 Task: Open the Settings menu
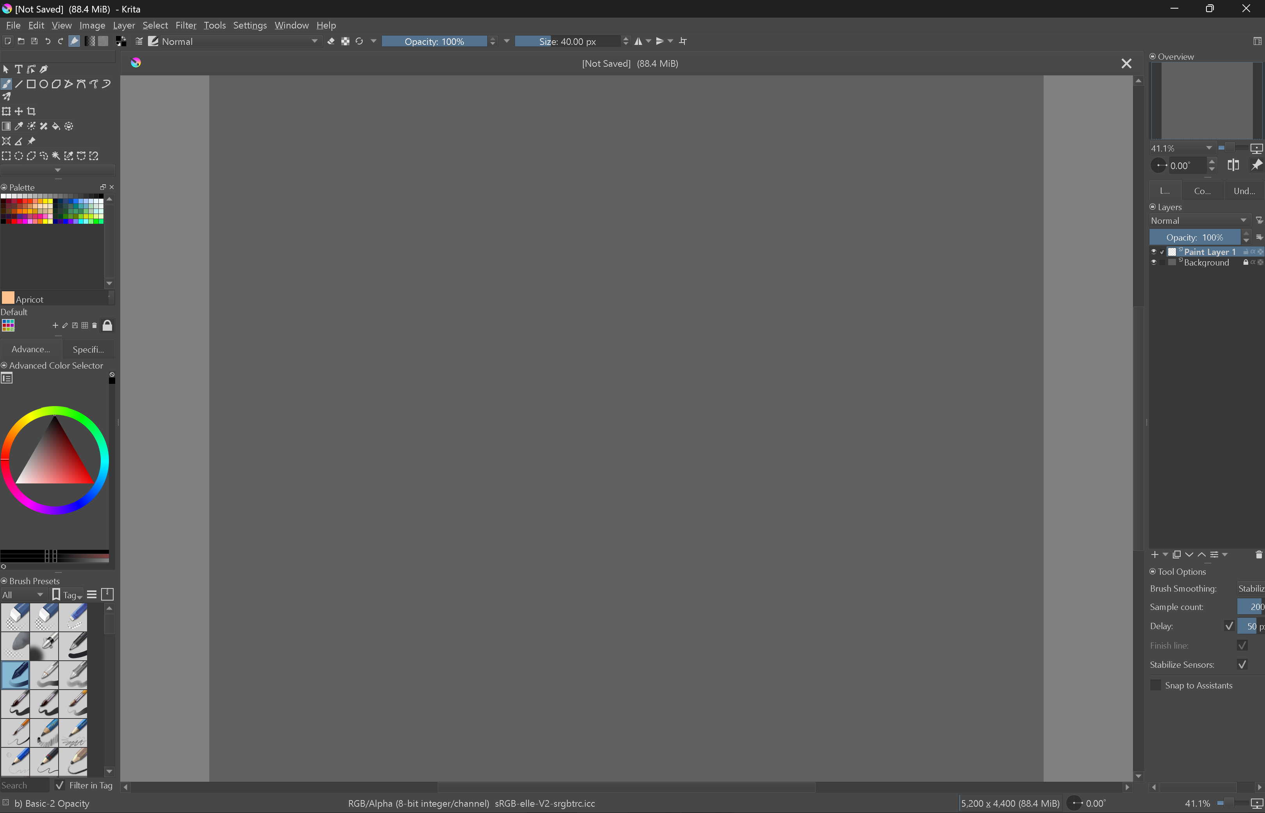(250, 25)
